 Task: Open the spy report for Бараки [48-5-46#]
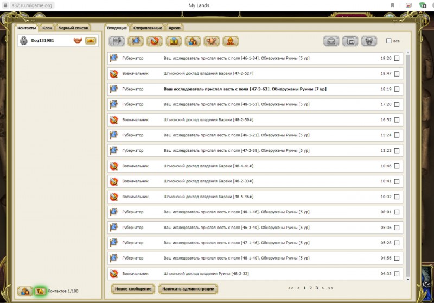pos(255,197)
